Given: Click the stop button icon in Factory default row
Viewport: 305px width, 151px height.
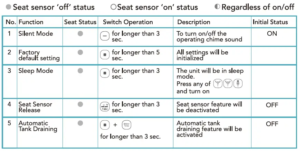Looking at the screenshot, I should tap(104, 55).
